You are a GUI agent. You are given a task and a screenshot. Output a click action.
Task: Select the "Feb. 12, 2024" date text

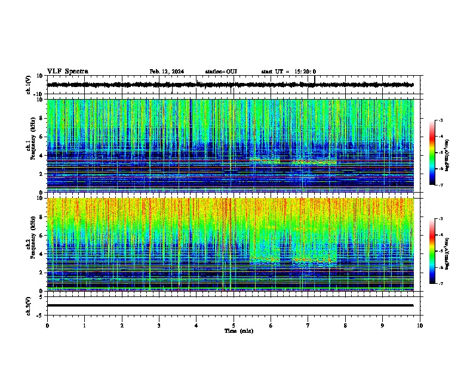coord(167,72)
